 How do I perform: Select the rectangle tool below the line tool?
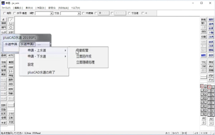click(11, 24)
